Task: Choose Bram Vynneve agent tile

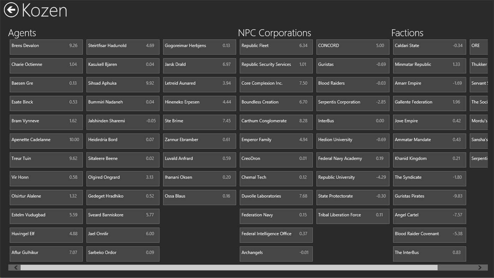Action: pyautogui.click(x=46, y=122)
